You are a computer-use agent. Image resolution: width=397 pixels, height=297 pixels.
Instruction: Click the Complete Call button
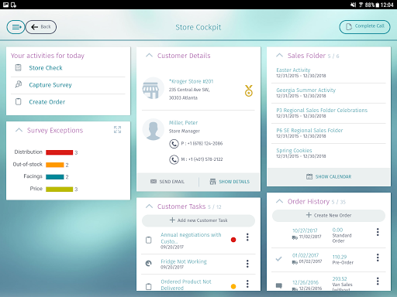(364, 27)
